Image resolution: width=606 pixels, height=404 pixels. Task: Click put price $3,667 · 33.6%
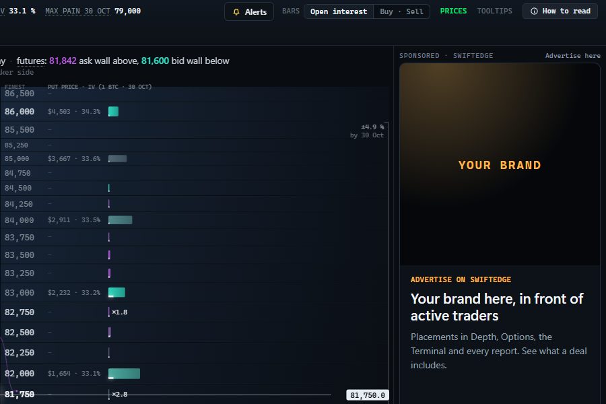pyautogui.click(x=74, y=158)
